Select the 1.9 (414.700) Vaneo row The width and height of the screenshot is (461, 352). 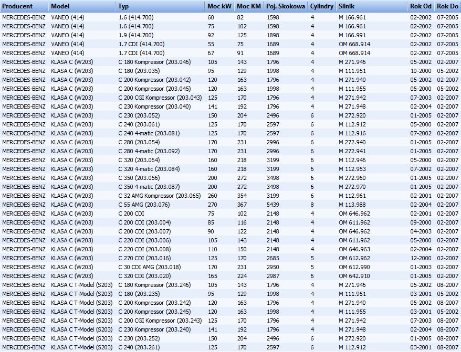(230, 35)
